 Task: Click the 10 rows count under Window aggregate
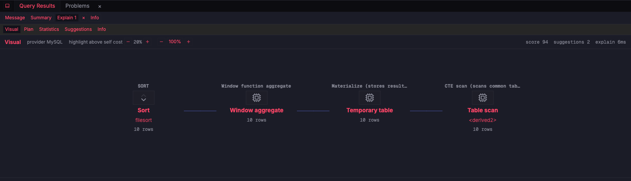pos(257,120)
